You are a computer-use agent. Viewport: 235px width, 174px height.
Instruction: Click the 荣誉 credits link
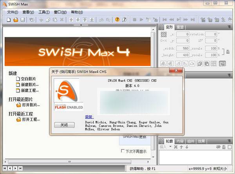click(x=89, y=117)
